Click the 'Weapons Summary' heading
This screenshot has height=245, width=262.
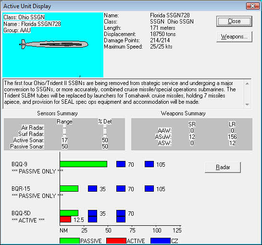[x=183, y=113]
